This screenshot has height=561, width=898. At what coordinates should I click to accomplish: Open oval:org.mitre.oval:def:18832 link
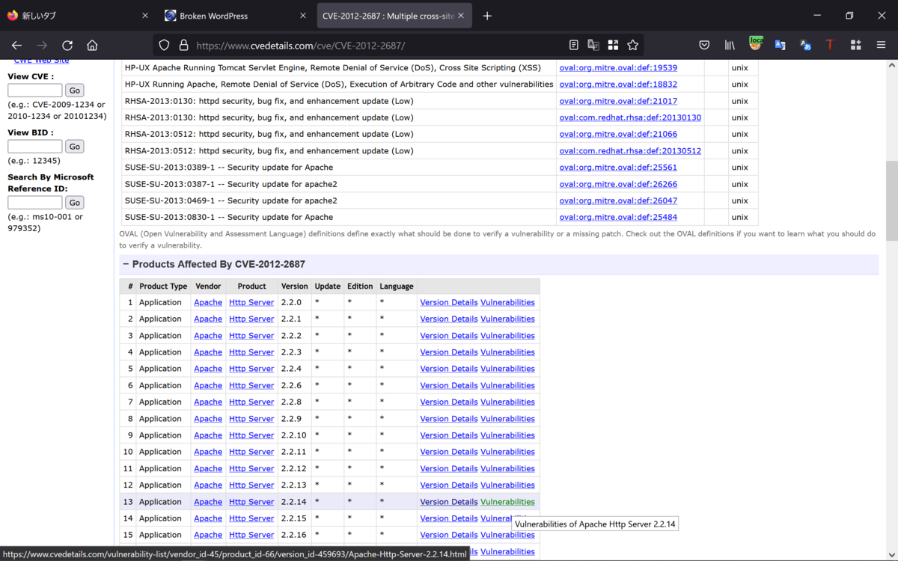pyautogui.click(x=618, y=85)
